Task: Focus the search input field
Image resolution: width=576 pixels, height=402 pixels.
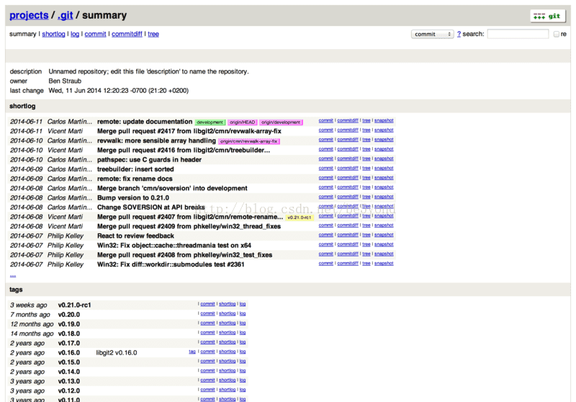Action: (x=518, y=34)
